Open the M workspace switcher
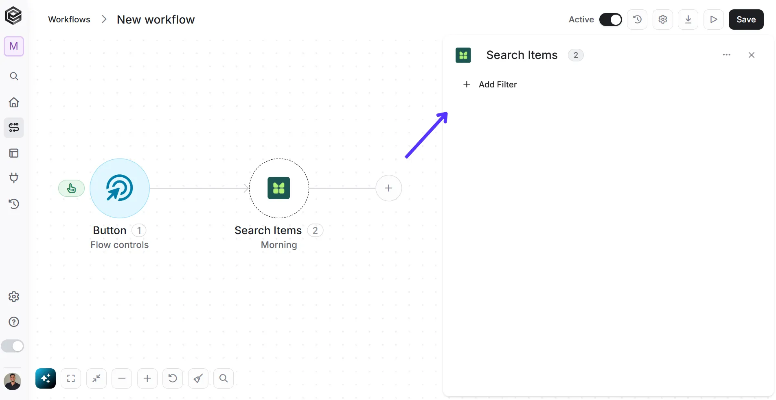This screenshot has height=400, width=776. coord(14,46)
